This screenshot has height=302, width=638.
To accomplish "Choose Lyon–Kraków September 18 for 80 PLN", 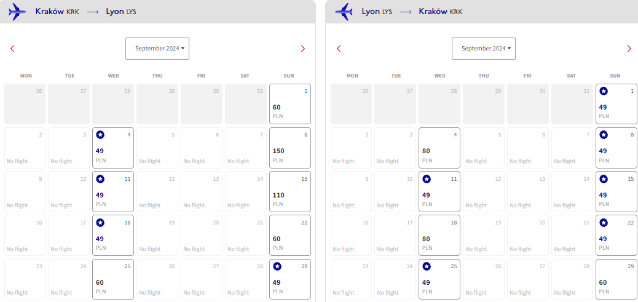I will pyautogui.click(x=439, y=235).
